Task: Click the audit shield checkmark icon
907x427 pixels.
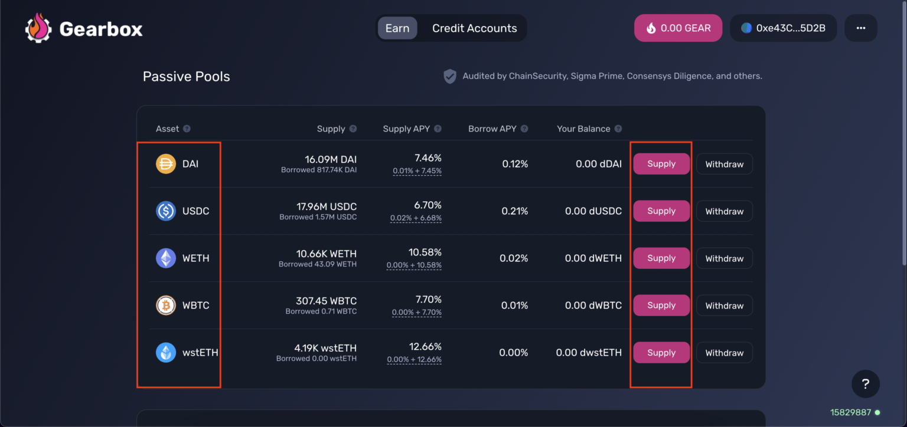Action: 450,76
